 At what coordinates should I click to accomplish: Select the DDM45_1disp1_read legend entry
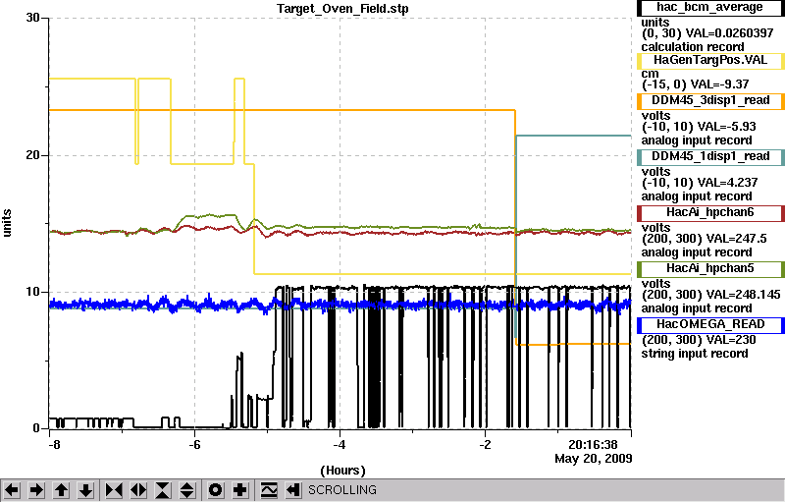(x=709, y=157)
